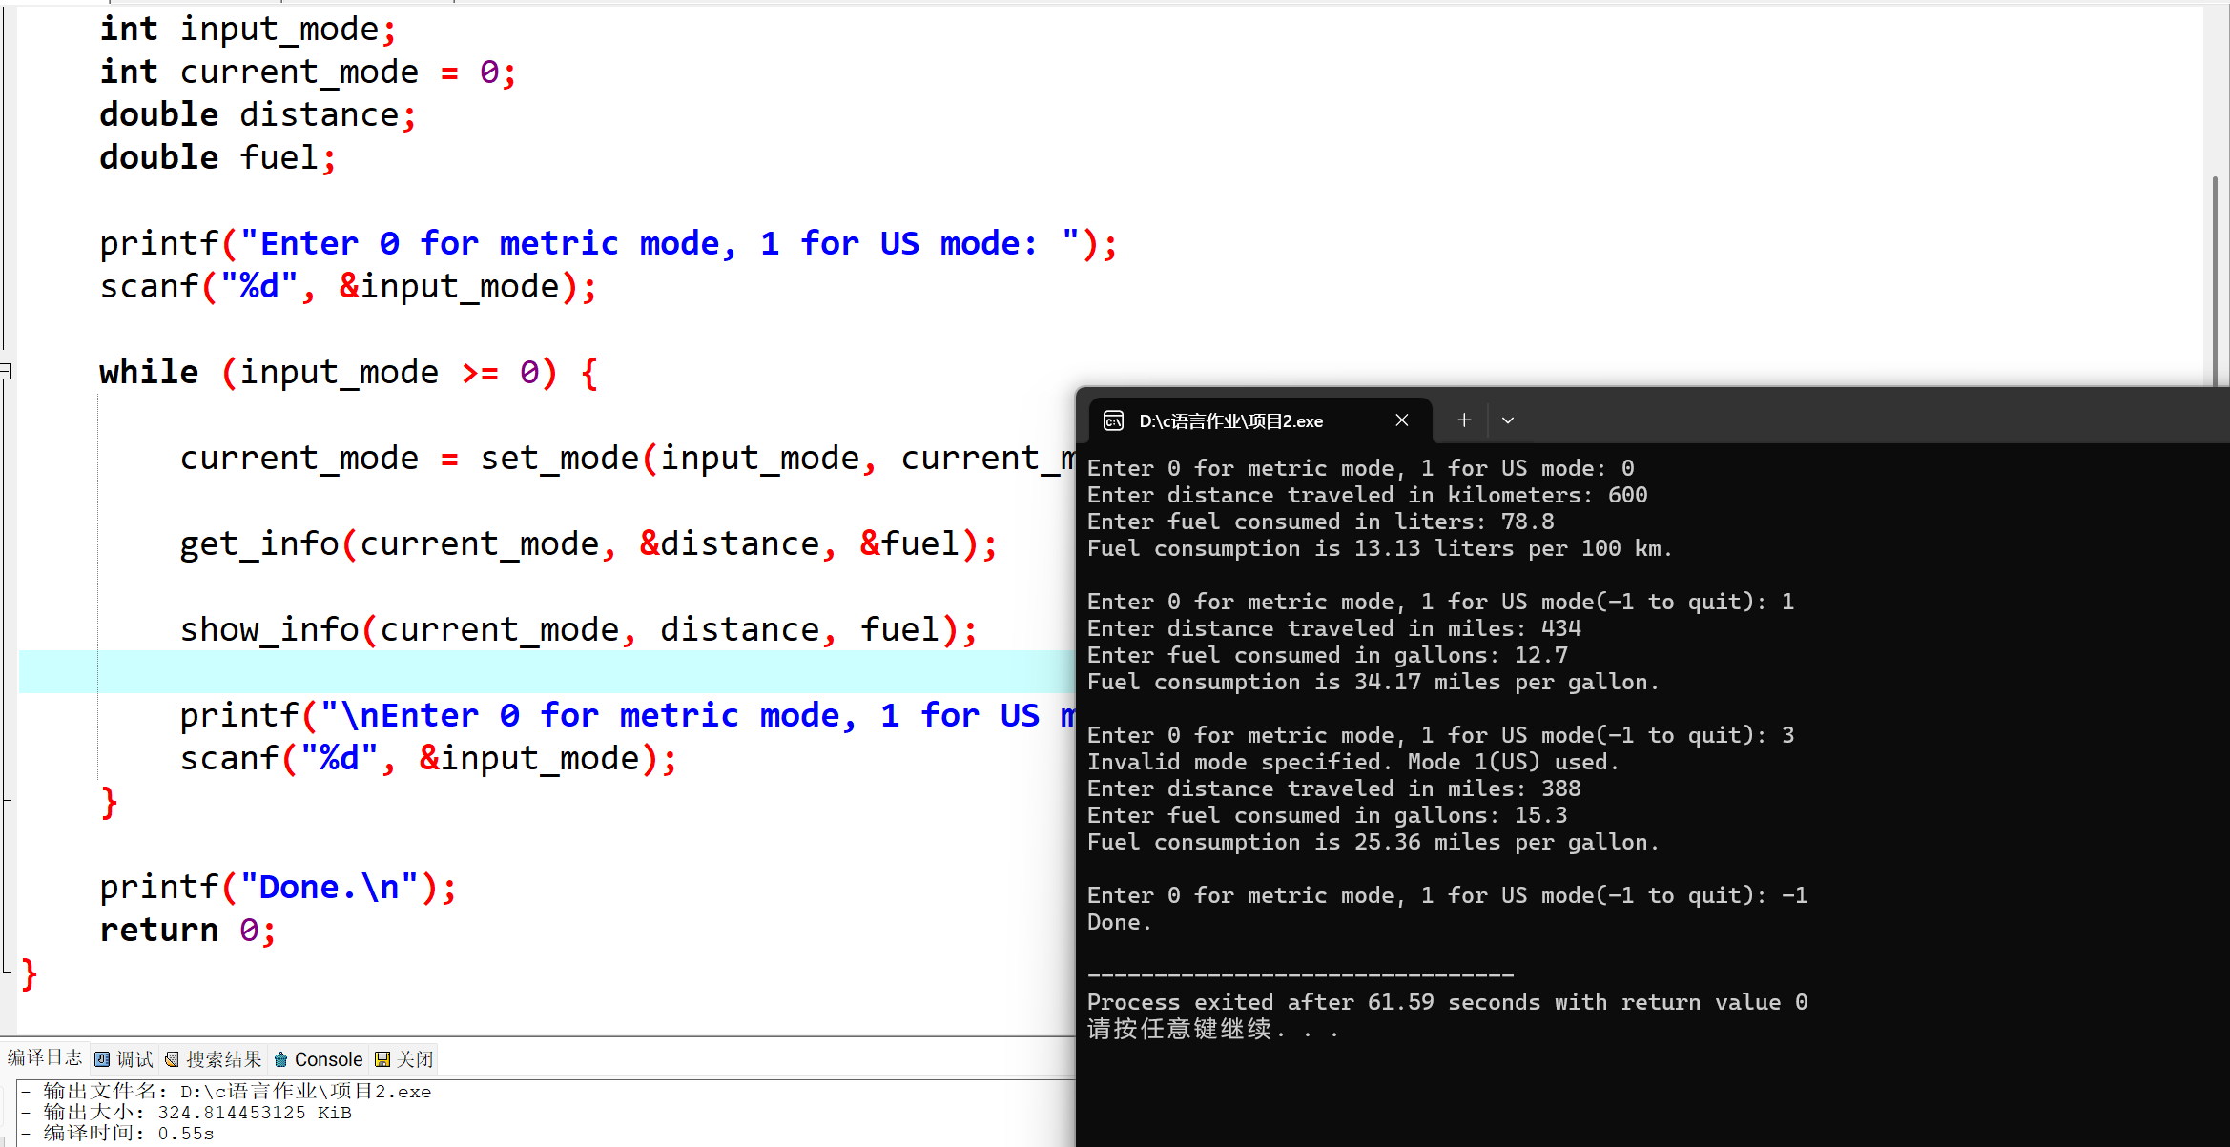Click the Console tab's teal icon
2230x1147 pixels.
coord(280,1059)
